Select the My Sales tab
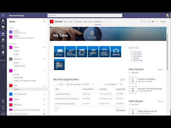The height and width of the screenshot is (128, 171). [x=98, y=22]
